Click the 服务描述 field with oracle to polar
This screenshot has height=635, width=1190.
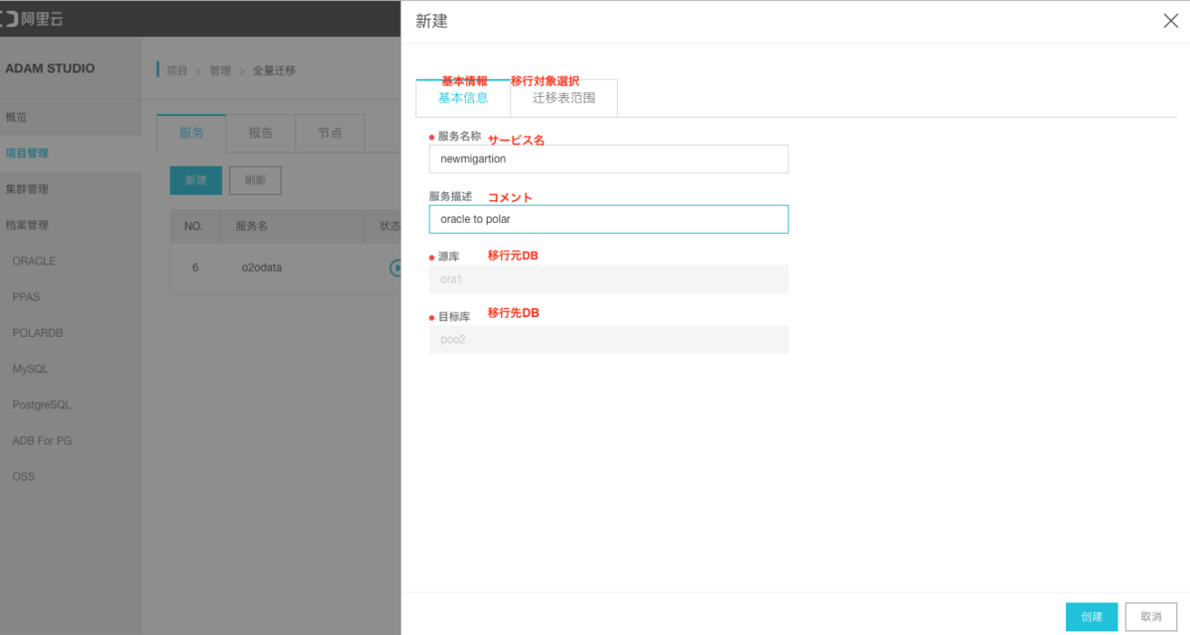[x=609, y=219]
